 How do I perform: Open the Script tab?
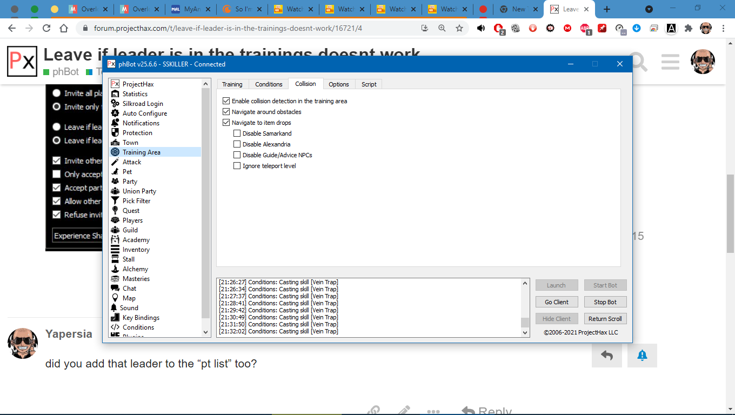(369, 84)
